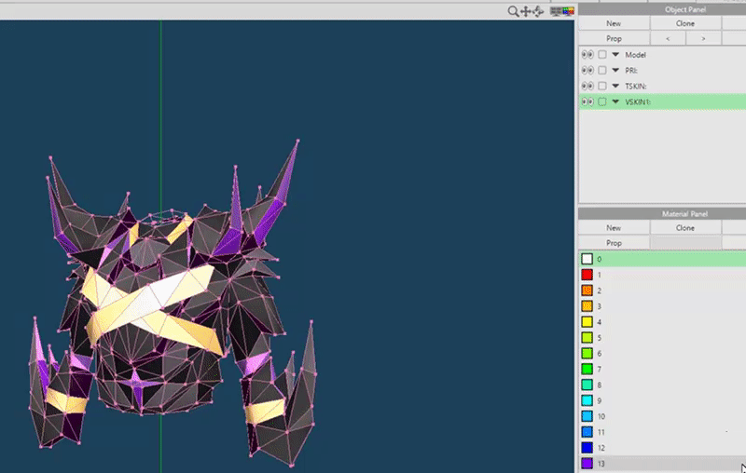746x473 pixels.
Task: Collapse the PRI: object triangle
Action: click(615, 70)
